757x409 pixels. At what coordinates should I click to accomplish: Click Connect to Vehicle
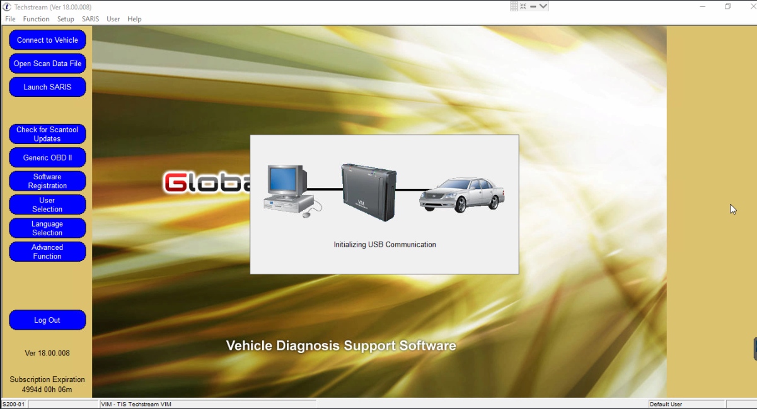click(47, 40)
